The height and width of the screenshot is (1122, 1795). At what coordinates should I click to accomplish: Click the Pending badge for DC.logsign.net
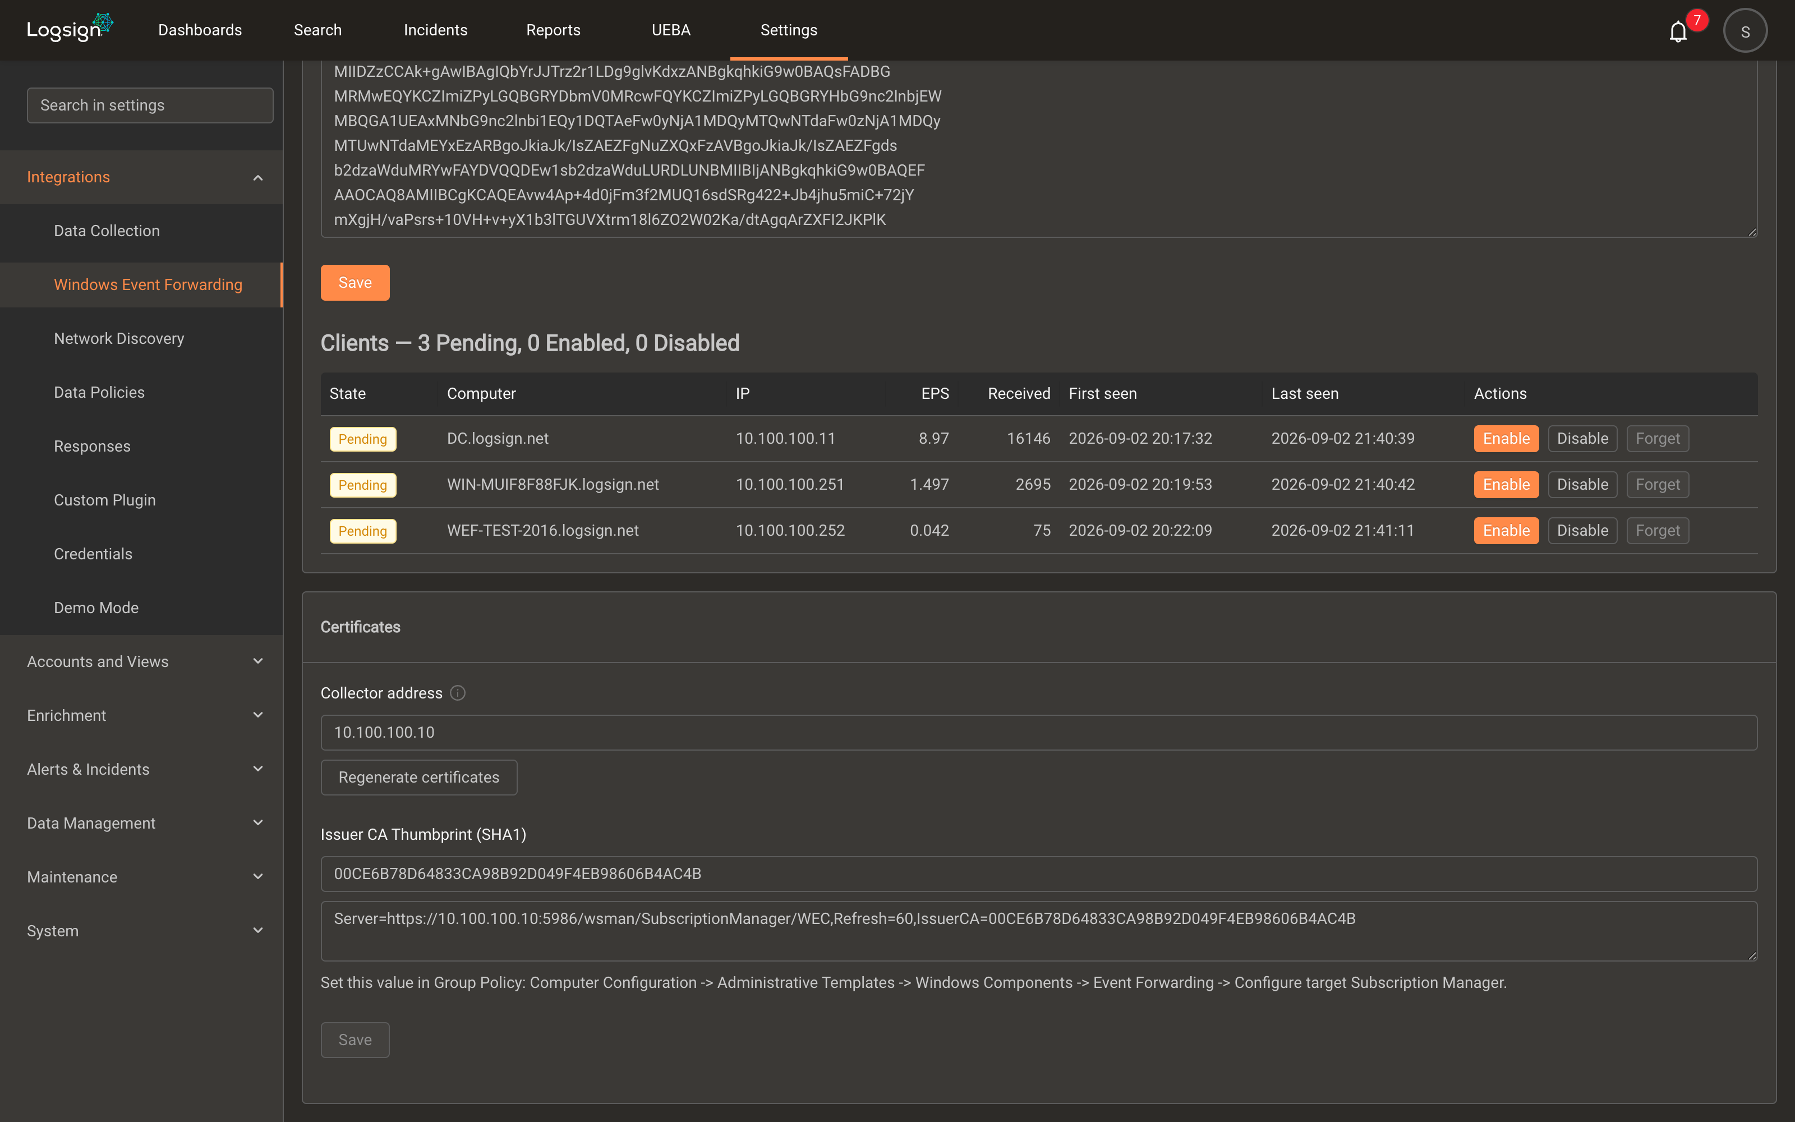[x=363, y=439]
